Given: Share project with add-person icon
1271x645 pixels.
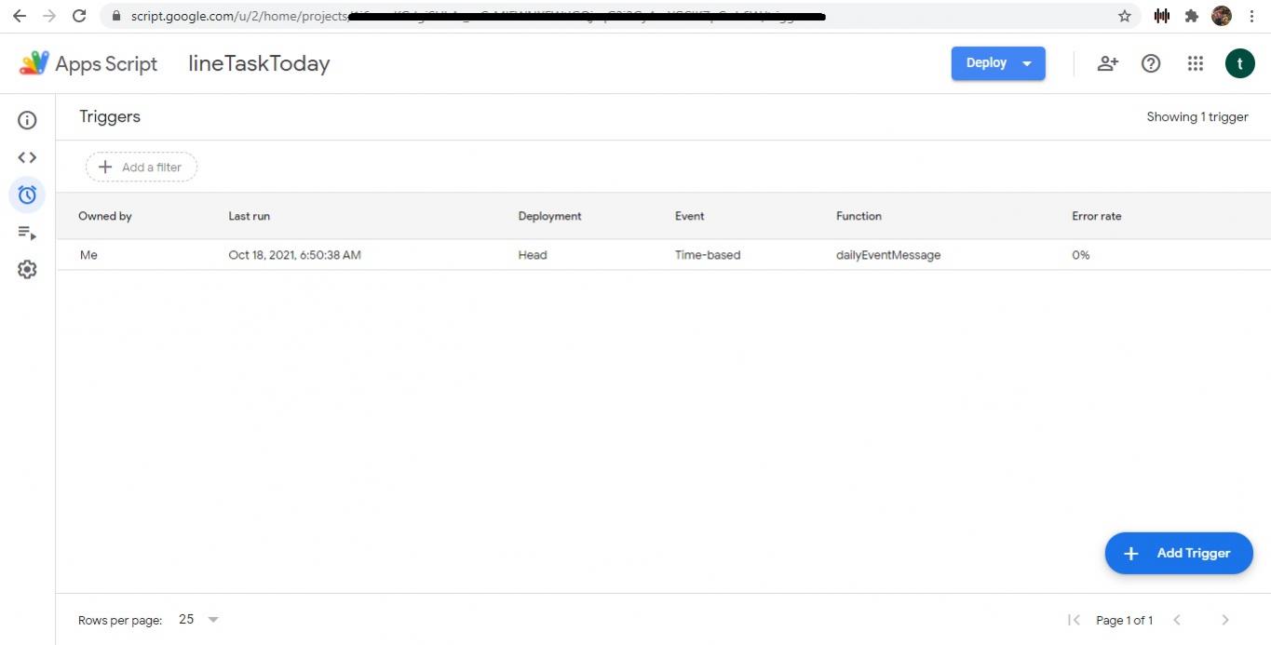Looking at the screenshot, I should (x=1107, y=63).
